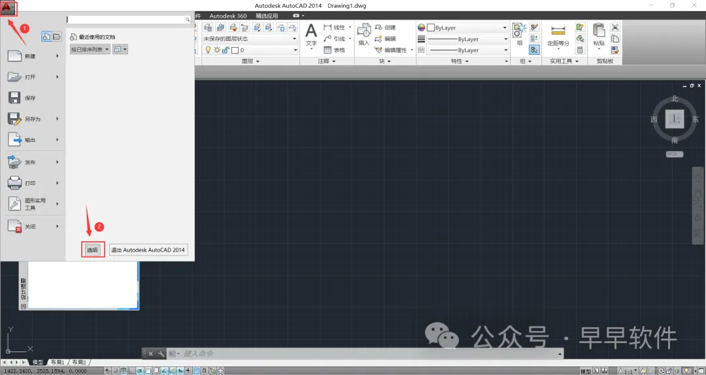This screenshot has height=375, width=706.
Task: Click the Match Layer icon
Action: click(x=233, y=27)
